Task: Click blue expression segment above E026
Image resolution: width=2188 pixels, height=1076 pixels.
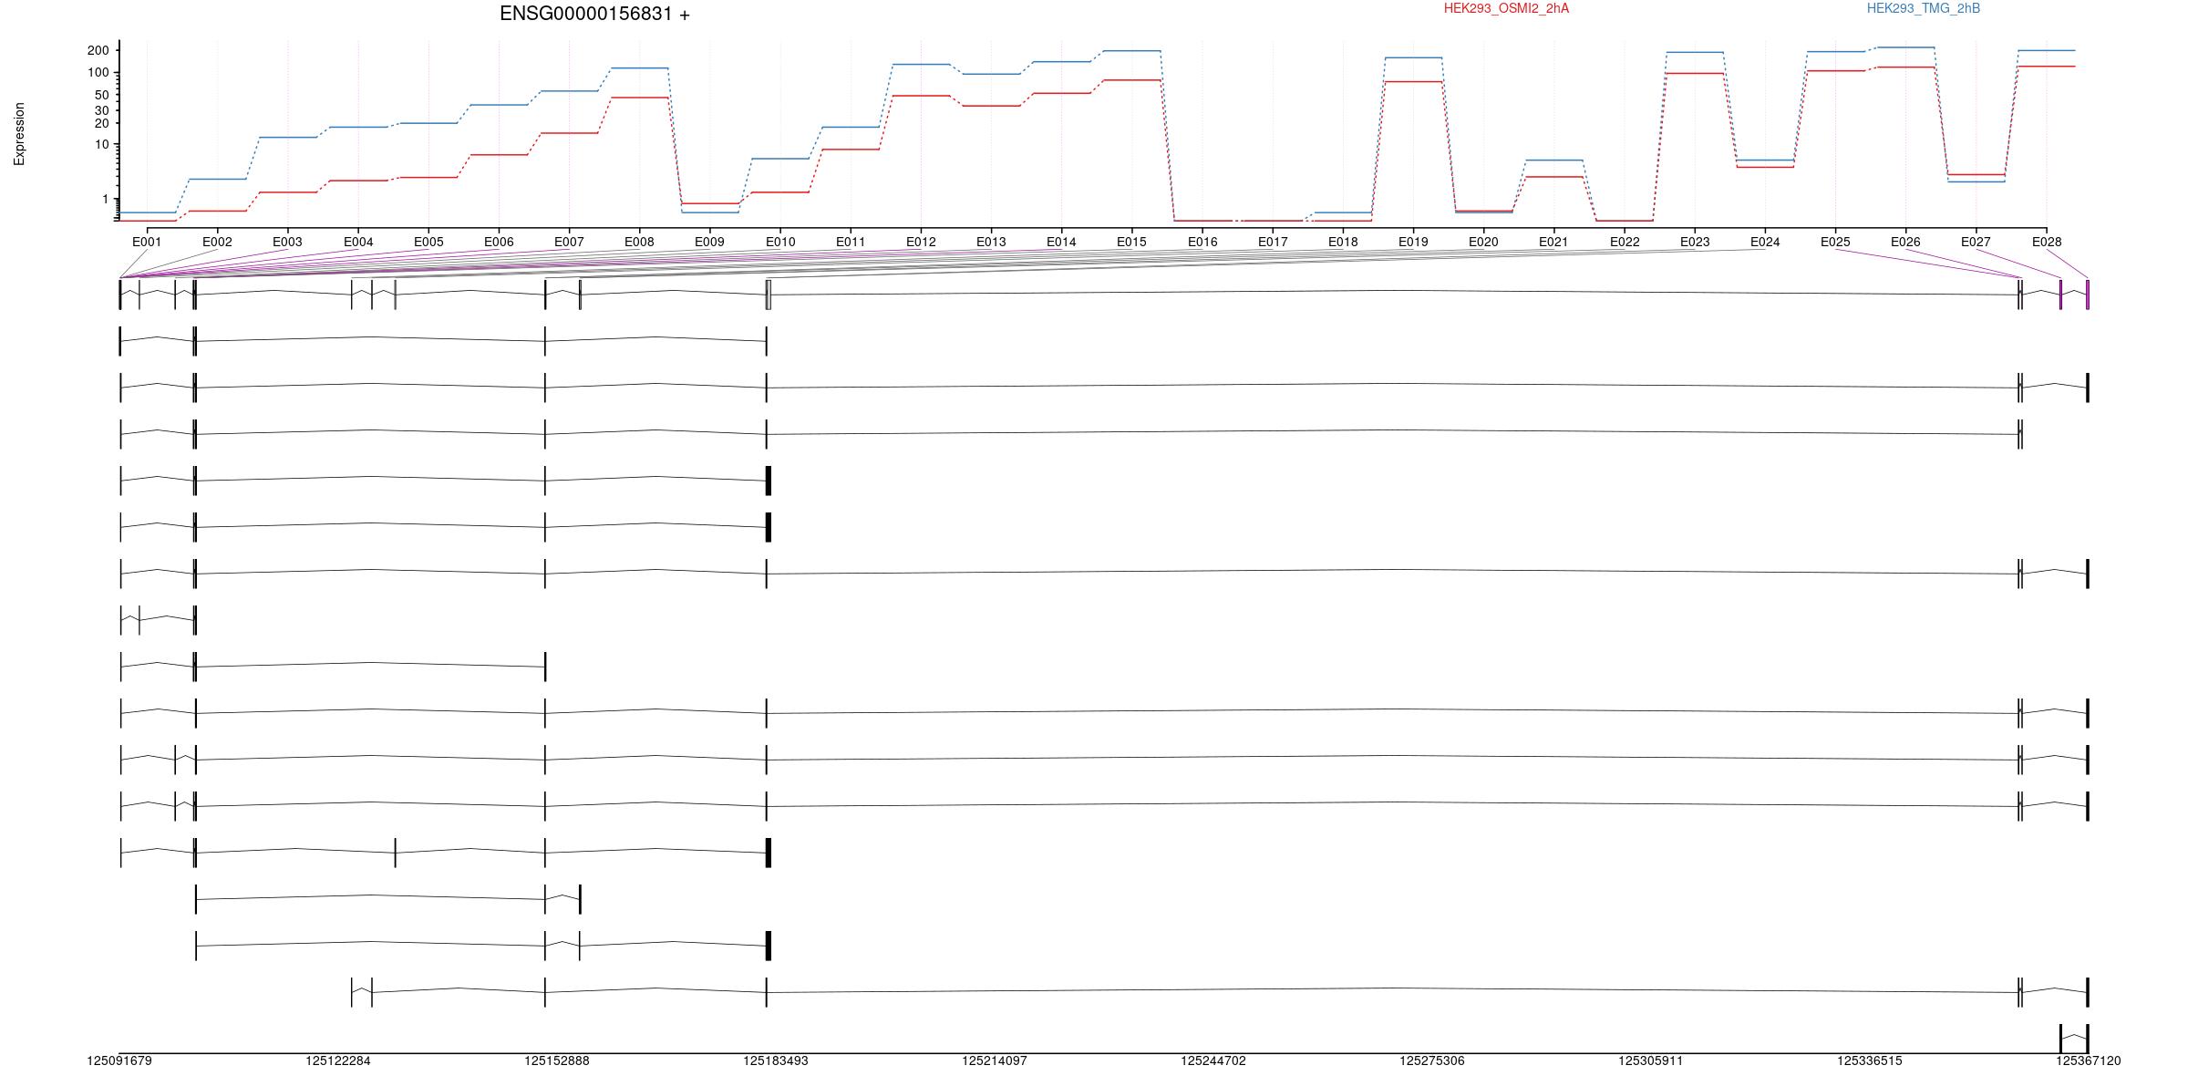Action: (x=1905, y=47)
